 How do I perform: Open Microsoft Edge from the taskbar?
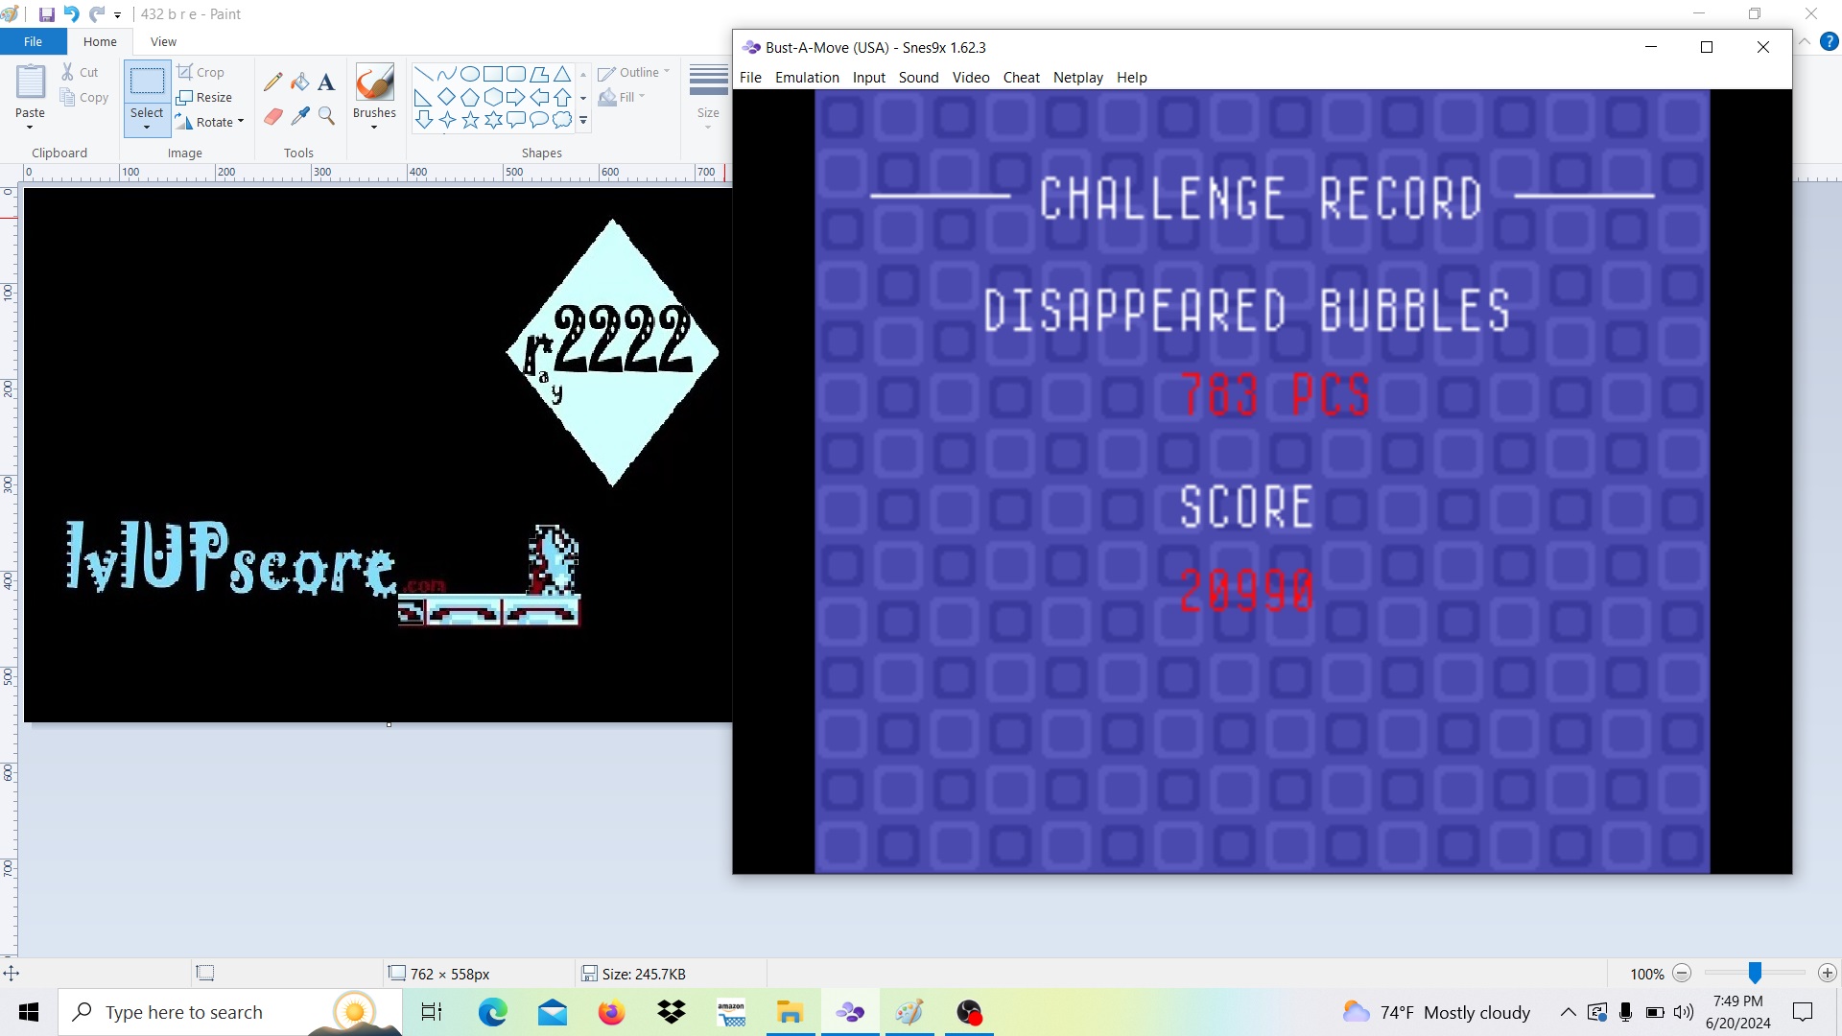coord(492,1012)
